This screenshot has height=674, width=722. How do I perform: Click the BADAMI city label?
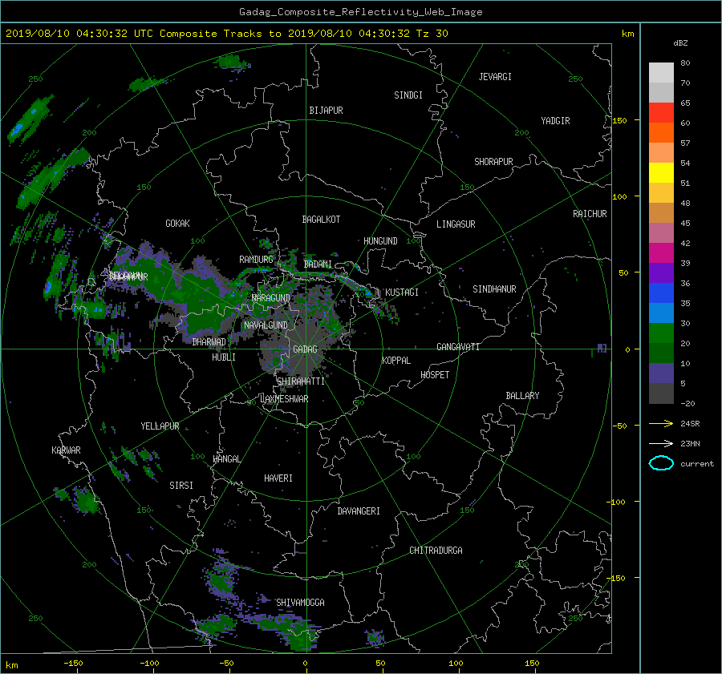318,264
